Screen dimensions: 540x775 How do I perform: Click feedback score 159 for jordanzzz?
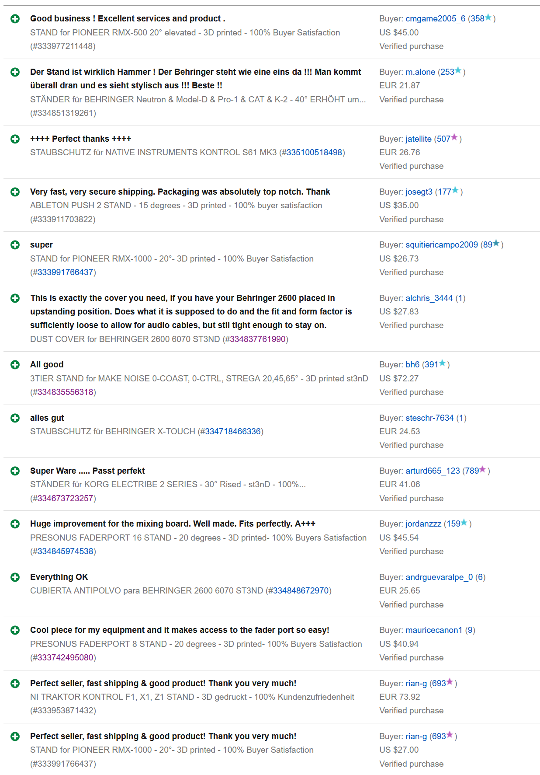[x=453, y=524]
